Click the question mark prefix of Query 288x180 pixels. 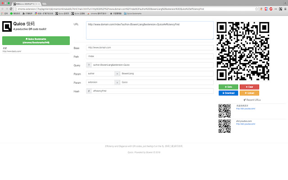89,65
